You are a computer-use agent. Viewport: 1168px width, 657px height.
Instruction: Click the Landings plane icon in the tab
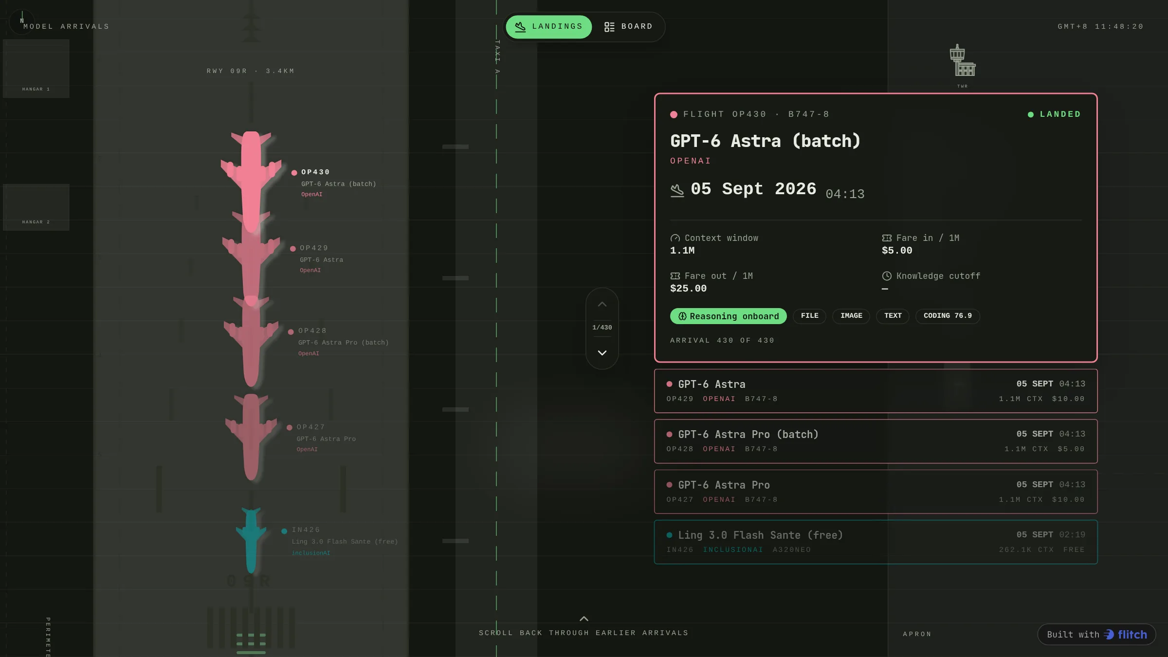(x=520, y=27)
